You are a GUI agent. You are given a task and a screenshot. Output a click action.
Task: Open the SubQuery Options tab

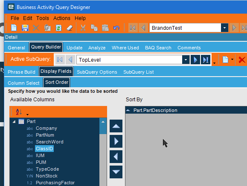click(97, 72)
